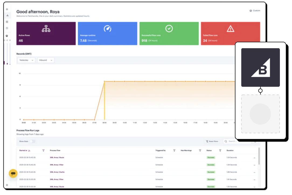Viewport: 292px width, 195px height.
Task: Open the home icon in the sidebar
Action: pyautogui.click(x=7, y=9)
